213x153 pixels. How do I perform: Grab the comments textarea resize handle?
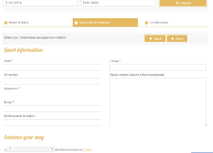pos(205,125)
